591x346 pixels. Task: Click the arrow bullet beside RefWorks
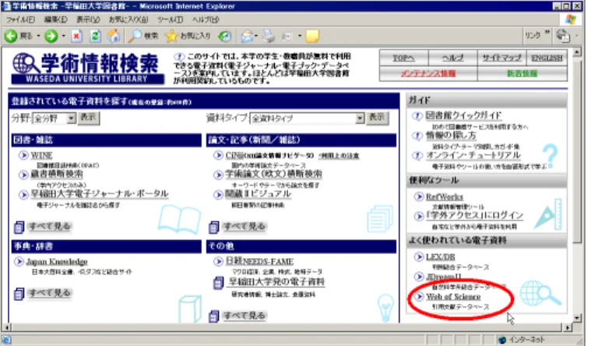[419, 196]
